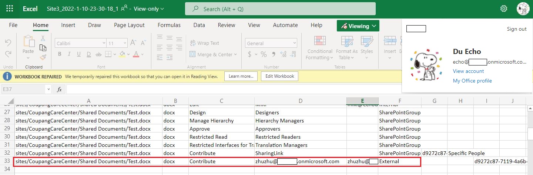Open the Data ribbon tab
Image resolution: width=533 pixels, height=175 pixels.
click(199, 25)
